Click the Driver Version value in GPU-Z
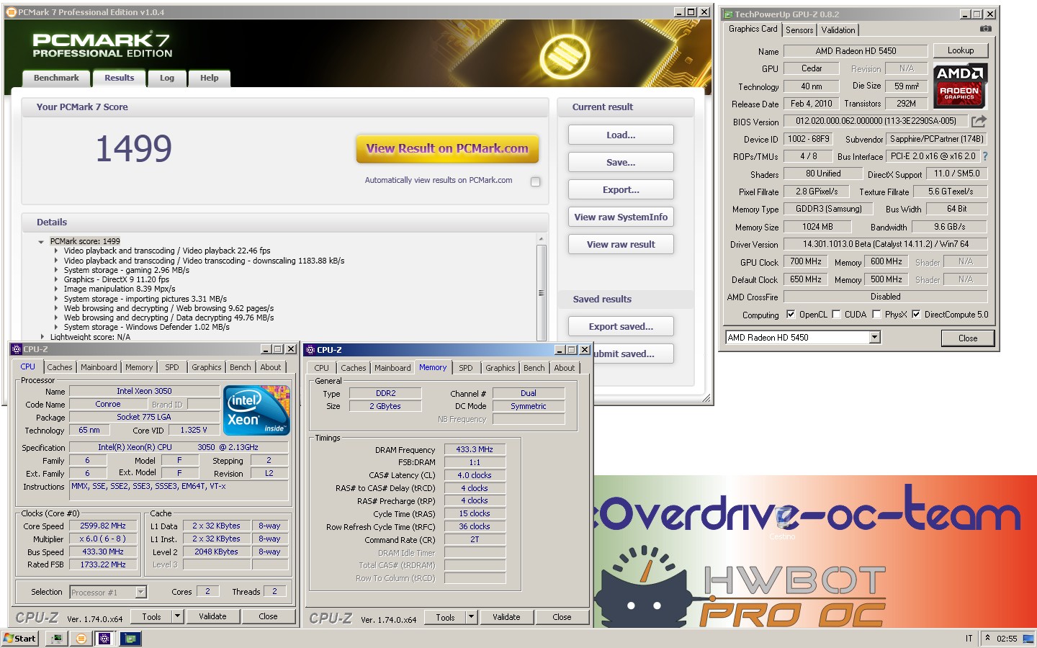This screenshot has height=648, width=1037. click(885, 244)
